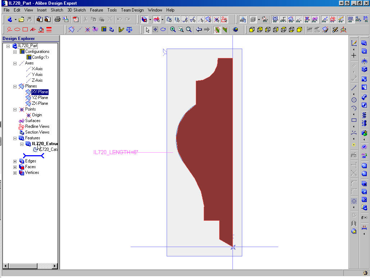Expand the Edges branch in Design Explorer
Image resolution: width=370 pixels, height=278 pixels.
14,161
